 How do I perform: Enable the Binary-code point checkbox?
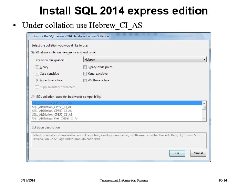[x=85, y=67]
